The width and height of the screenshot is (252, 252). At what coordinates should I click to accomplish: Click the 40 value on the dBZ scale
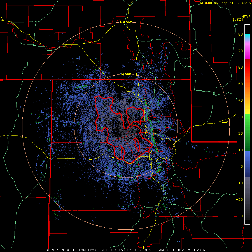241,101
